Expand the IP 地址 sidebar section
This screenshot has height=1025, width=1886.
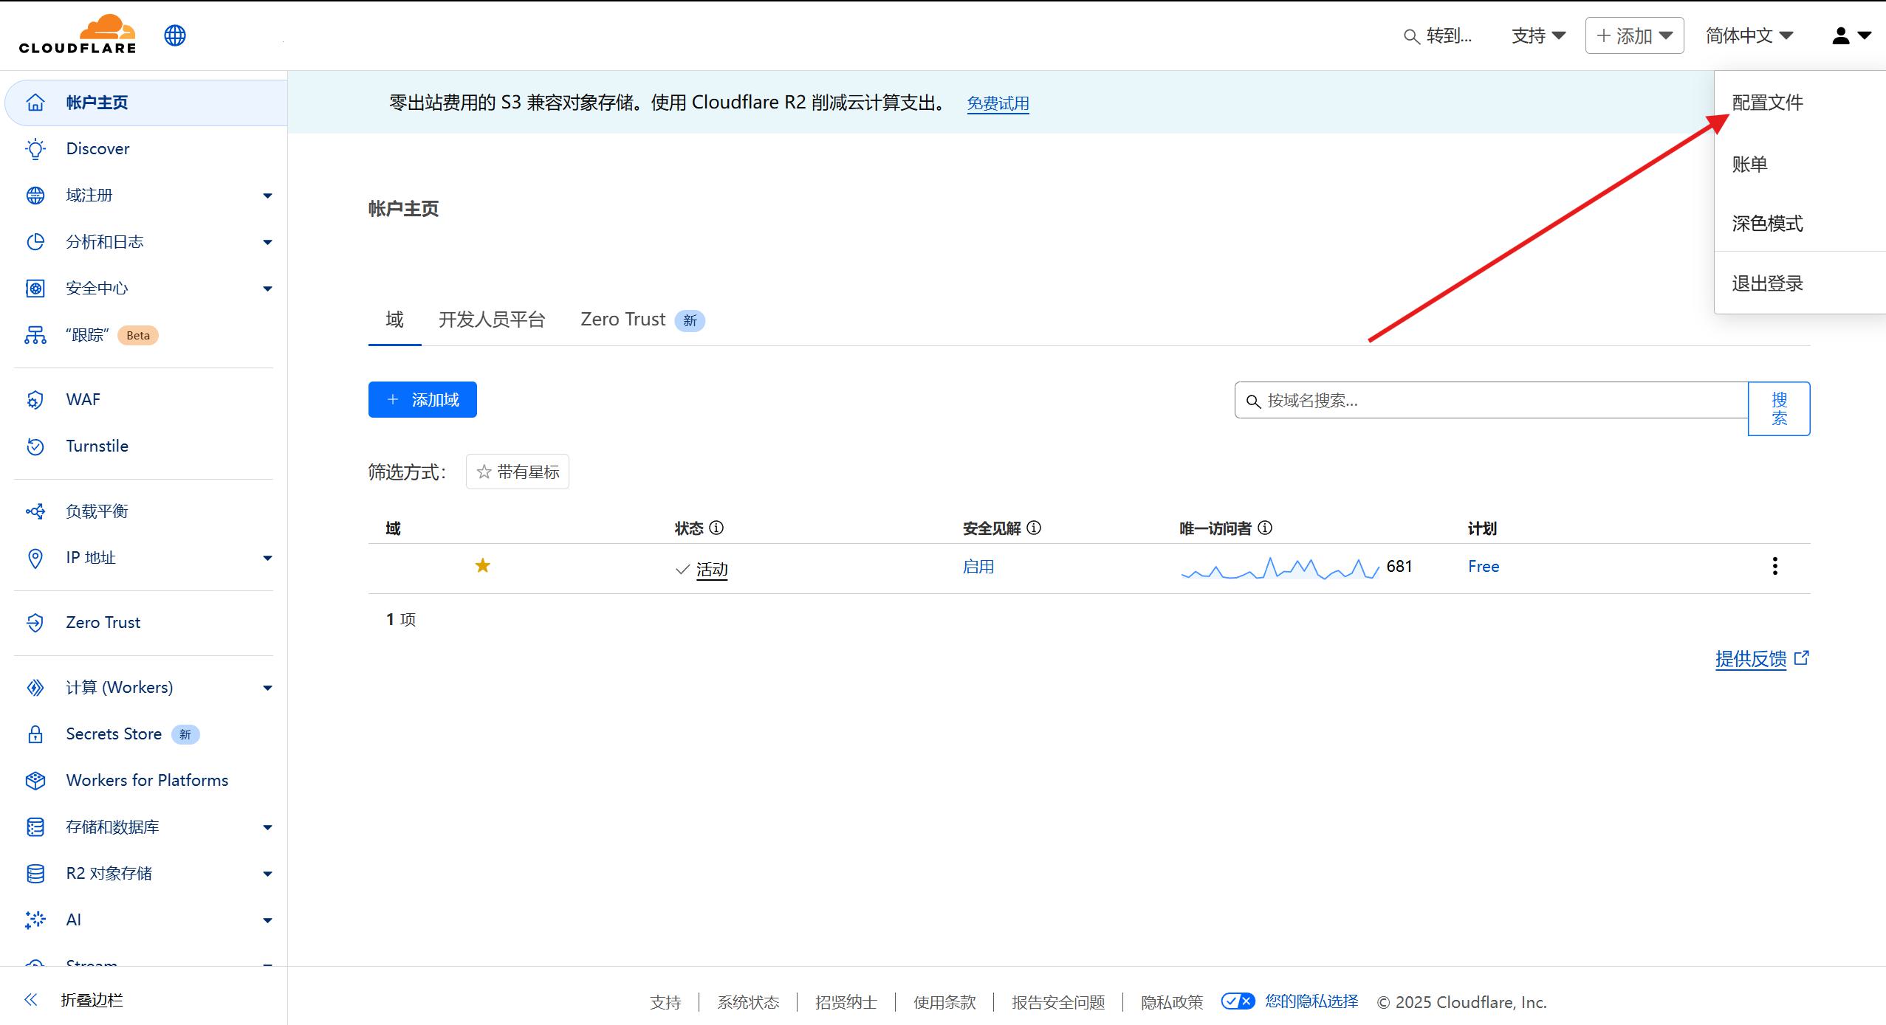click(x=267, y=558)
